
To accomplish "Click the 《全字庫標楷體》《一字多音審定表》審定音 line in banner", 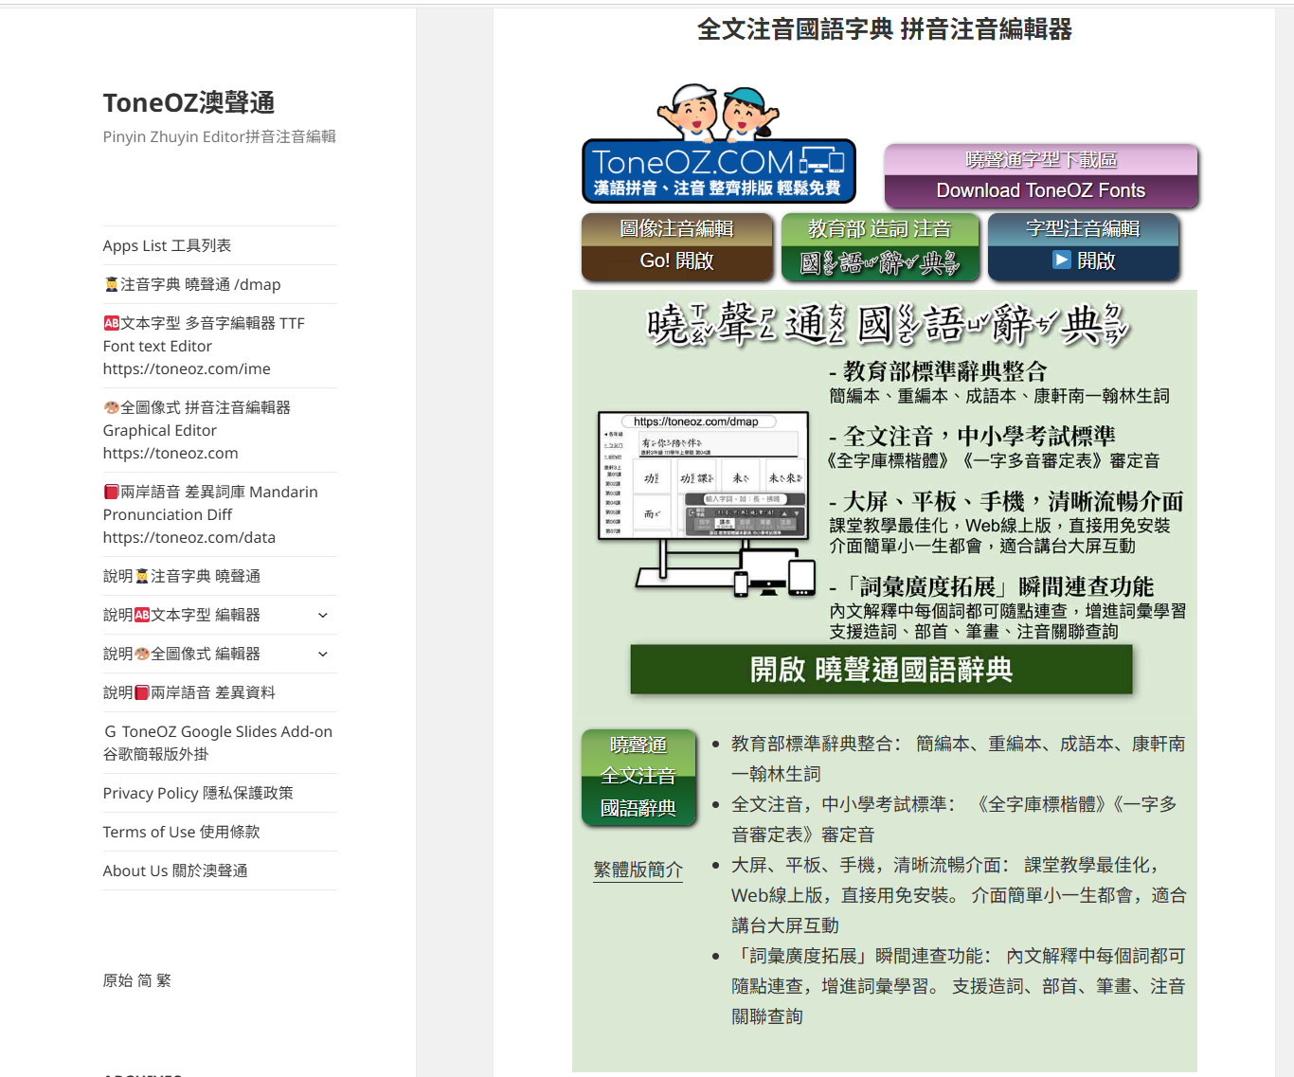I will (994, 461).
